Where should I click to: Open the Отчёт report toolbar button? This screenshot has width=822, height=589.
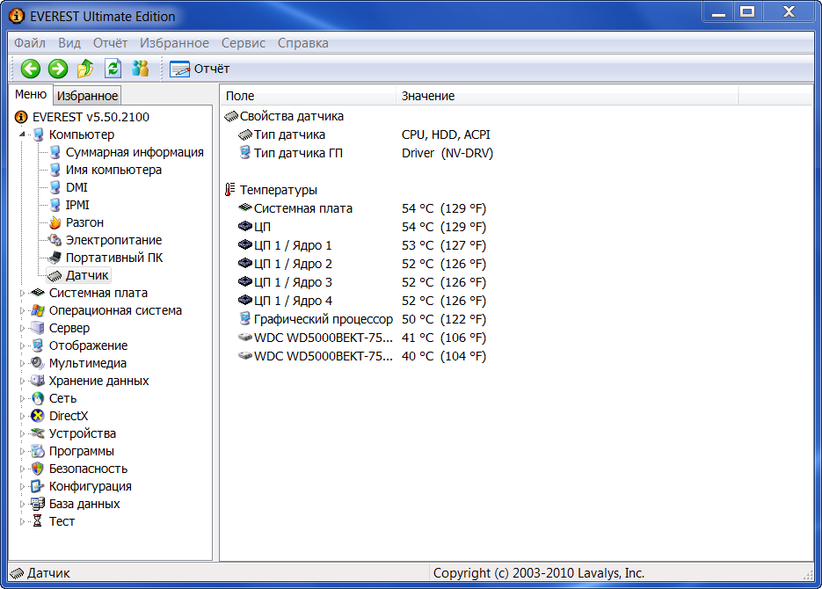(x=200, y=69)
